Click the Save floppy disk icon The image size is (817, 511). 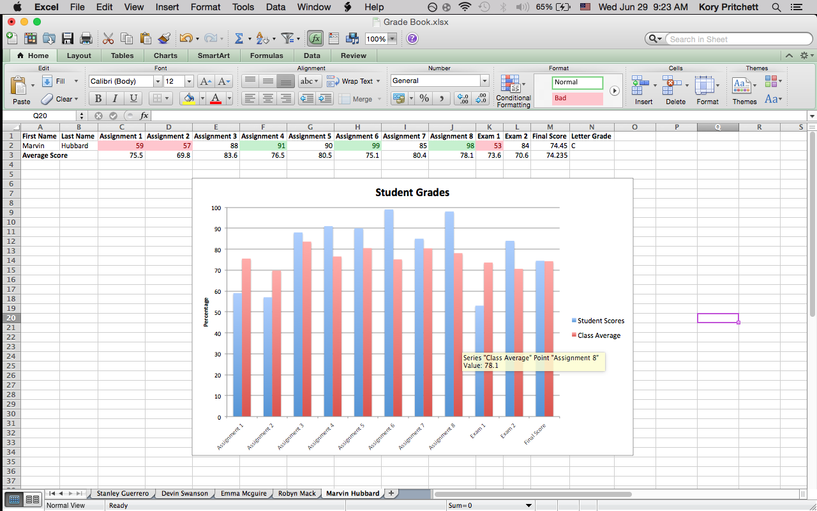coord(67,39)
